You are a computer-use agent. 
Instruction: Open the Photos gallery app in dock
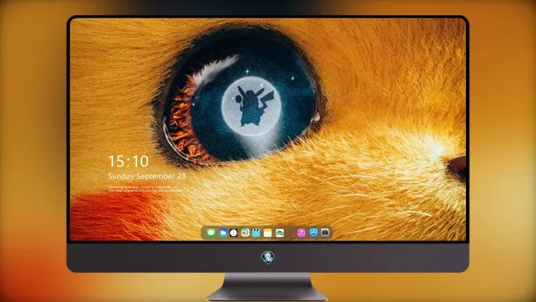click(279, 233)
